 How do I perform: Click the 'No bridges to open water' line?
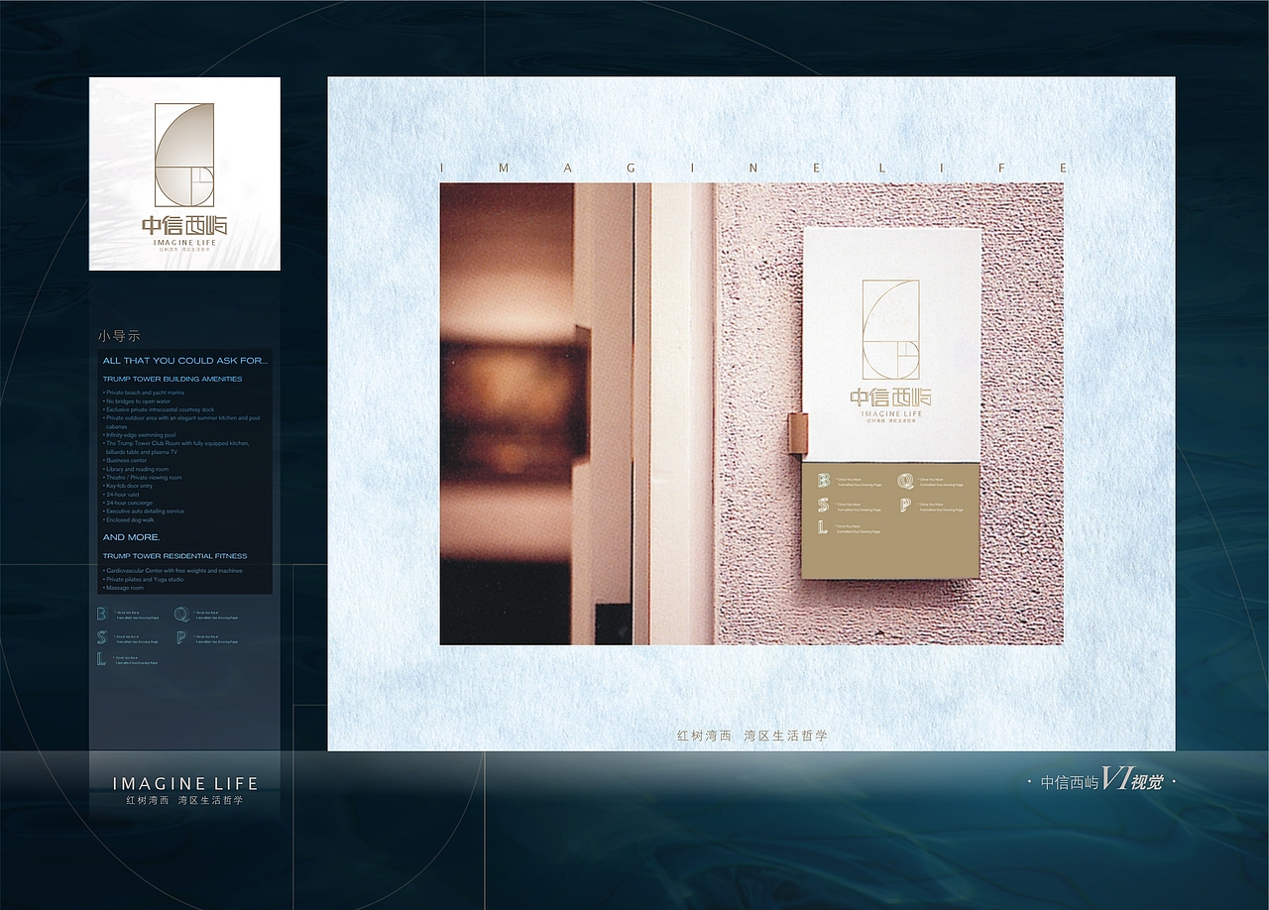137,401
